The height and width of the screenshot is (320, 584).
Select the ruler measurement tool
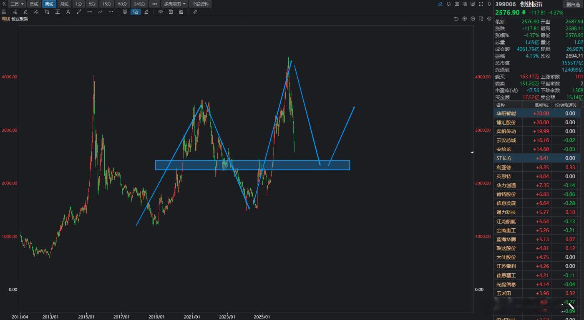coord(195,12)
